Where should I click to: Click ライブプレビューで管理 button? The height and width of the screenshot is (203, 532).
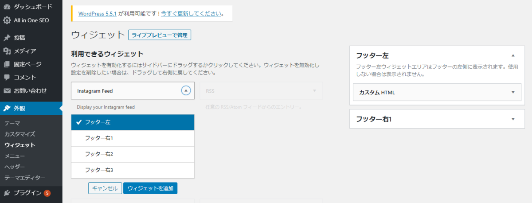tap(160, 35)
